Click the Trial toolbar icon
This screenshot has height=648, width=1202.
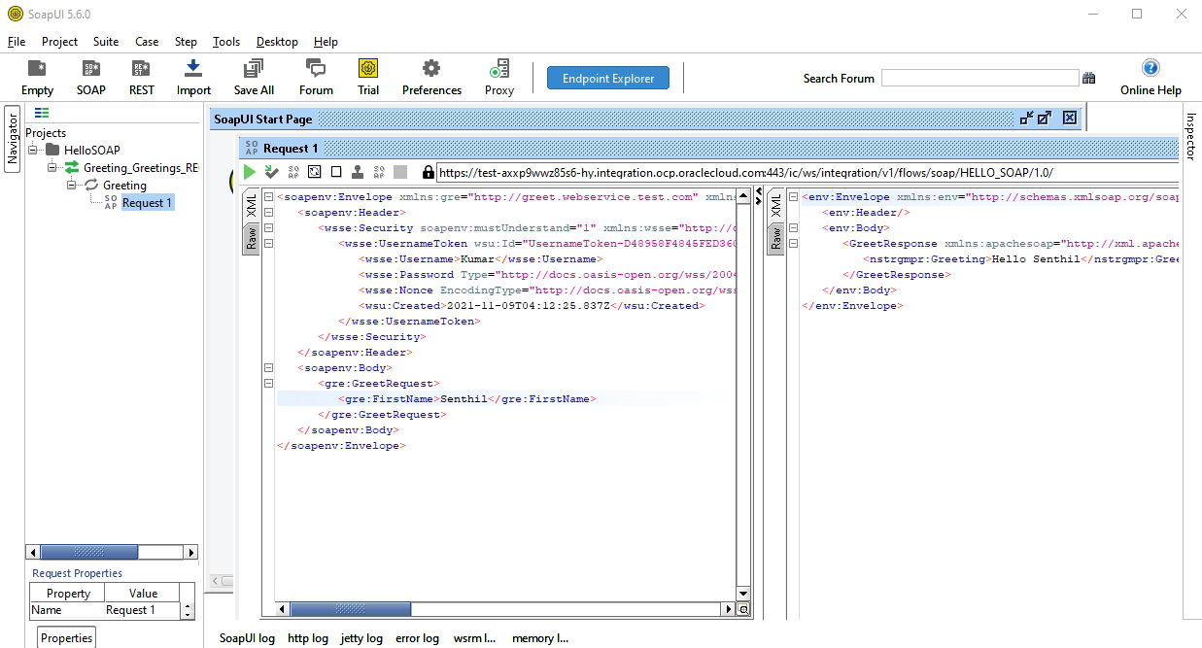(x=368, y=69)
